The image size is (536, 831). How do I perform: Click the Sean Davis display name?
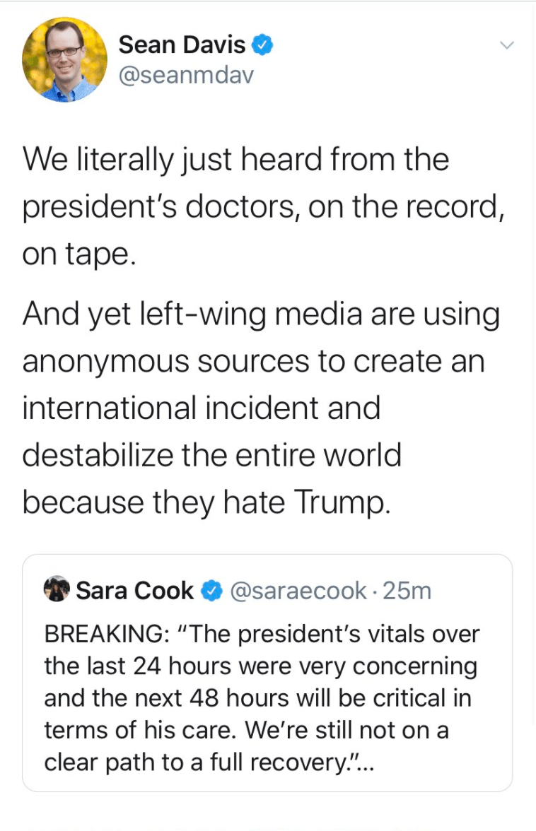[182, 45]
